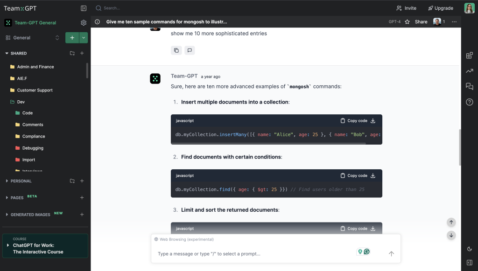Image resolution: width=478 pixels, height=271 pixels.
Task: Download the insertMany code snippet
Action: point(373,121)
